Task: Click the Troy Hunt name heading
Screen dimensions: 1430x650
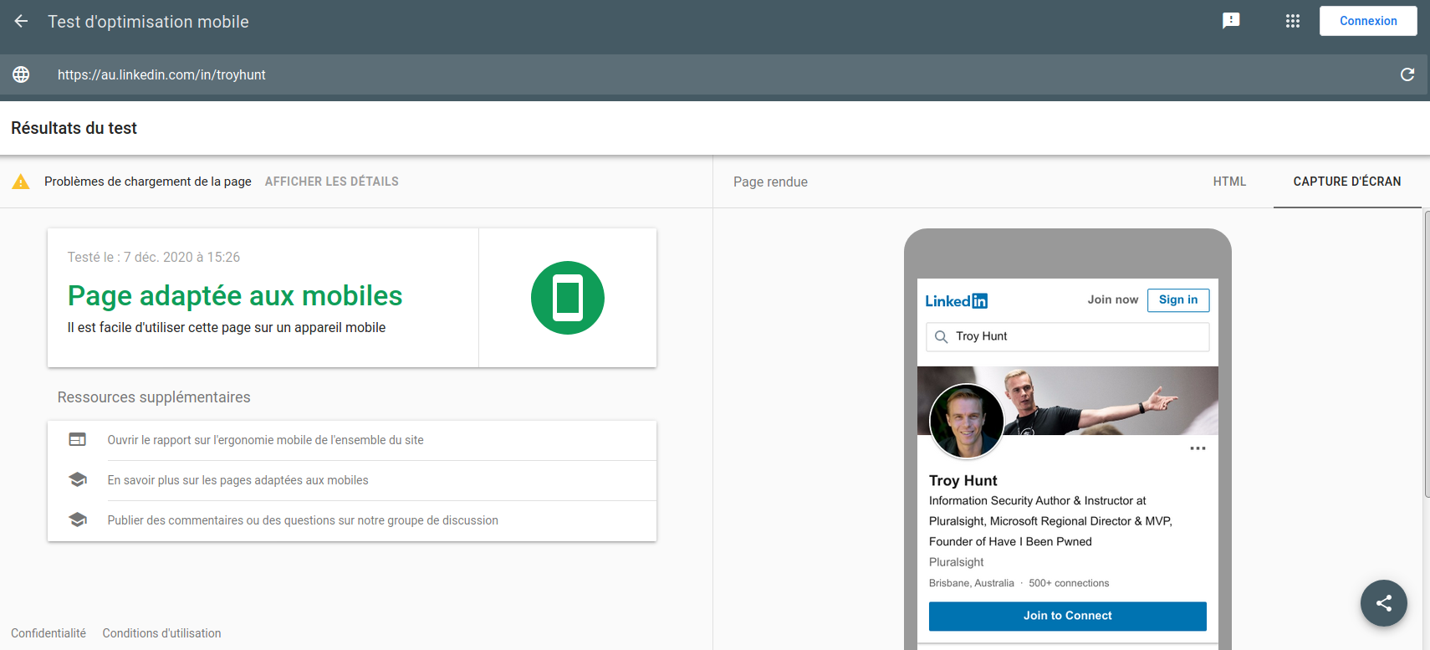Action: pos(963,480)
